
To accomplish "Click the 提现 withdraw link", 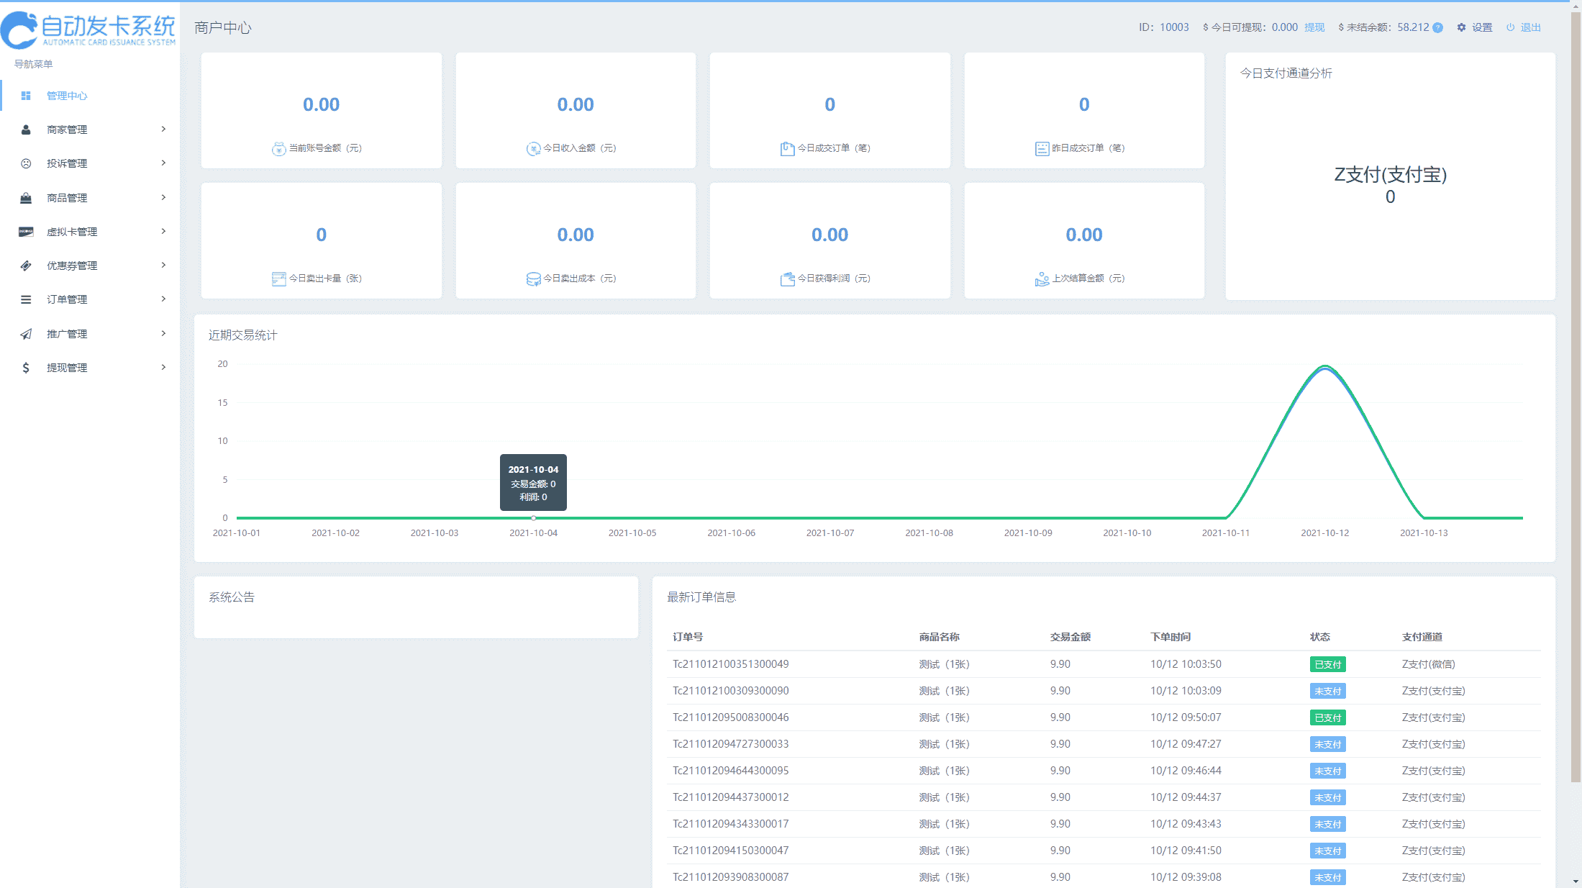I will 1314,27.
